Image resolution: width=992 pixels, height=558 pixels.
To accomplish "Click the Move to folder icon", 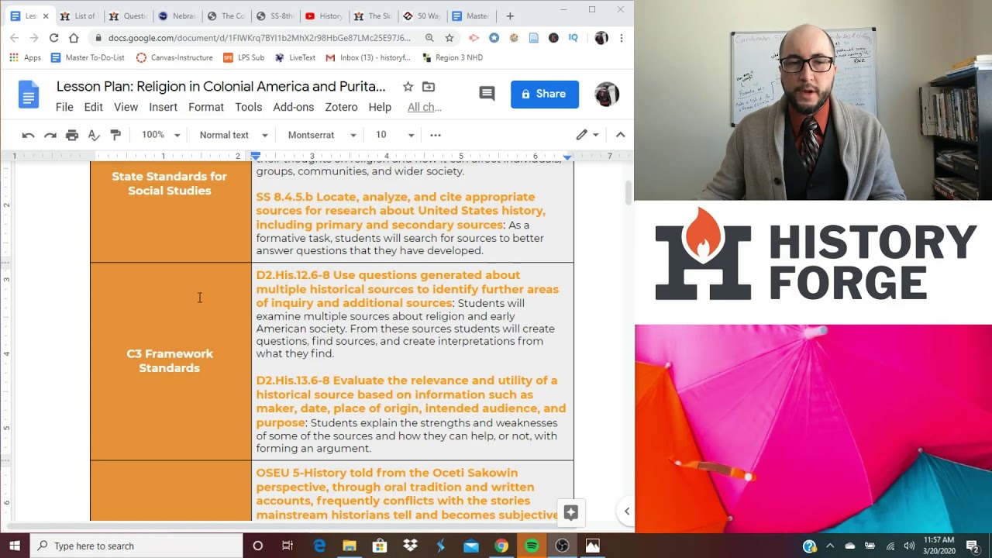I will click(x=429, y=87).
